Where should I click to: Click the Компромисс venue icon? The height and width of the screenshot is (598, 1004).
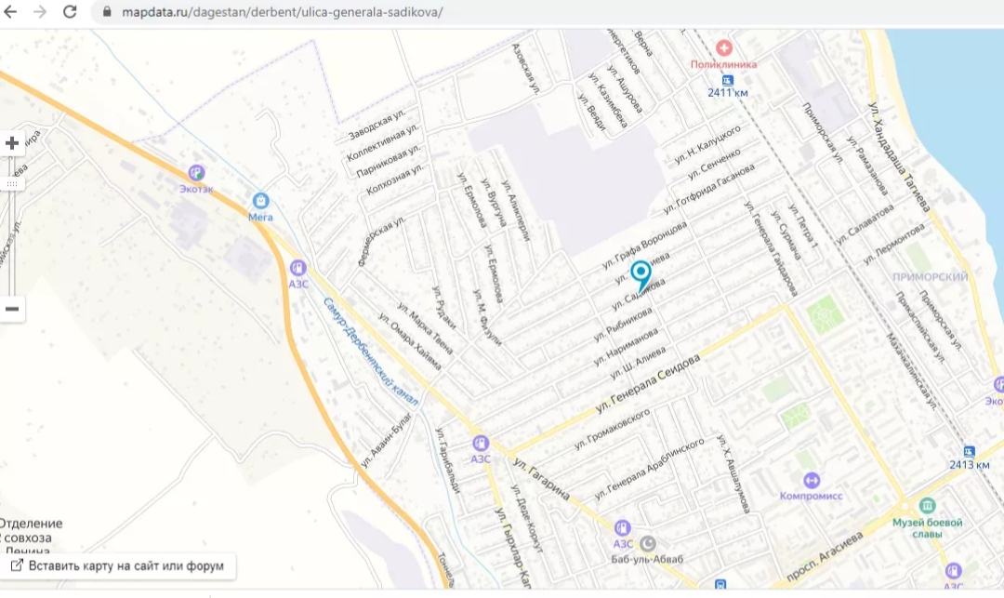pos(812,480)
